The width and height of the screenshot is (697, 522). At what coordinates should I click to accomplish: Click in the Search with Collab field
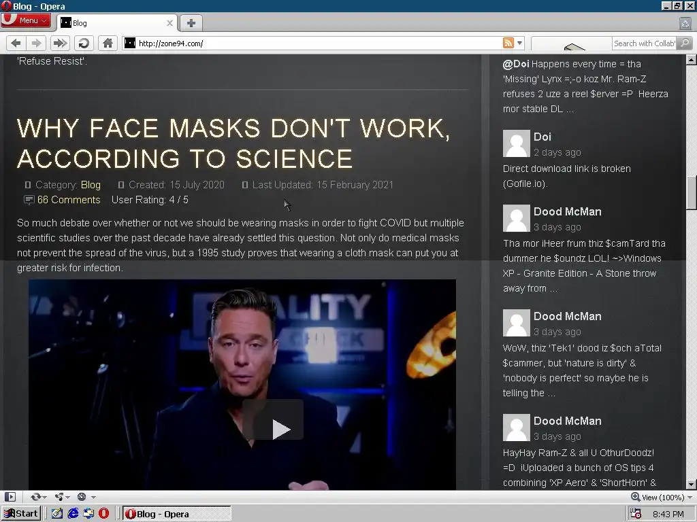click(x=644, y=43)
